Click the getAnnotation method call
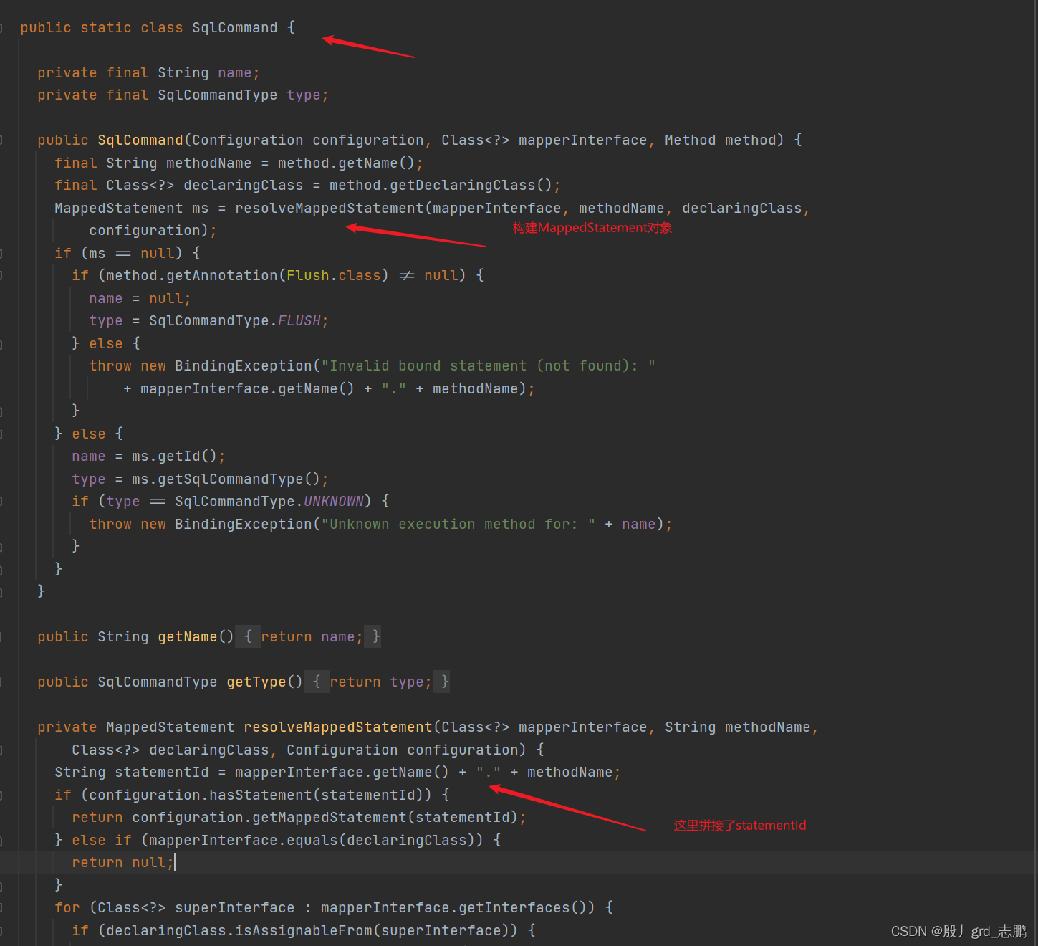 point(222,275)
